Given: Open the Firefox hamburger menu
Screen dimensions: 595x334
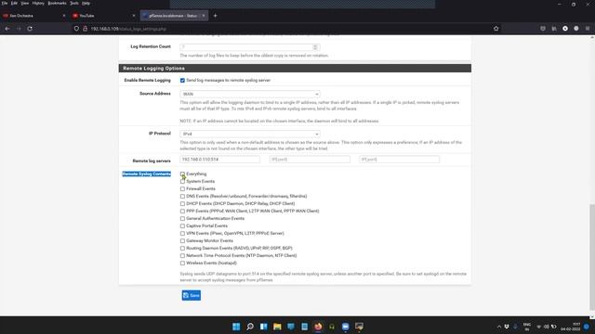Looking at the screenshot, I should point(588,29).
